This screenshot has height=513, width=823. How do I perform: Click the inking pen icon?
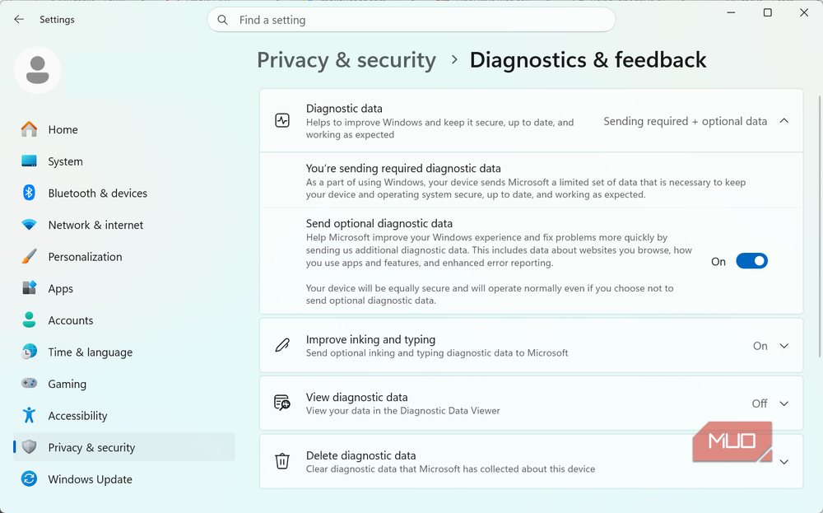[x=282, y=346]
